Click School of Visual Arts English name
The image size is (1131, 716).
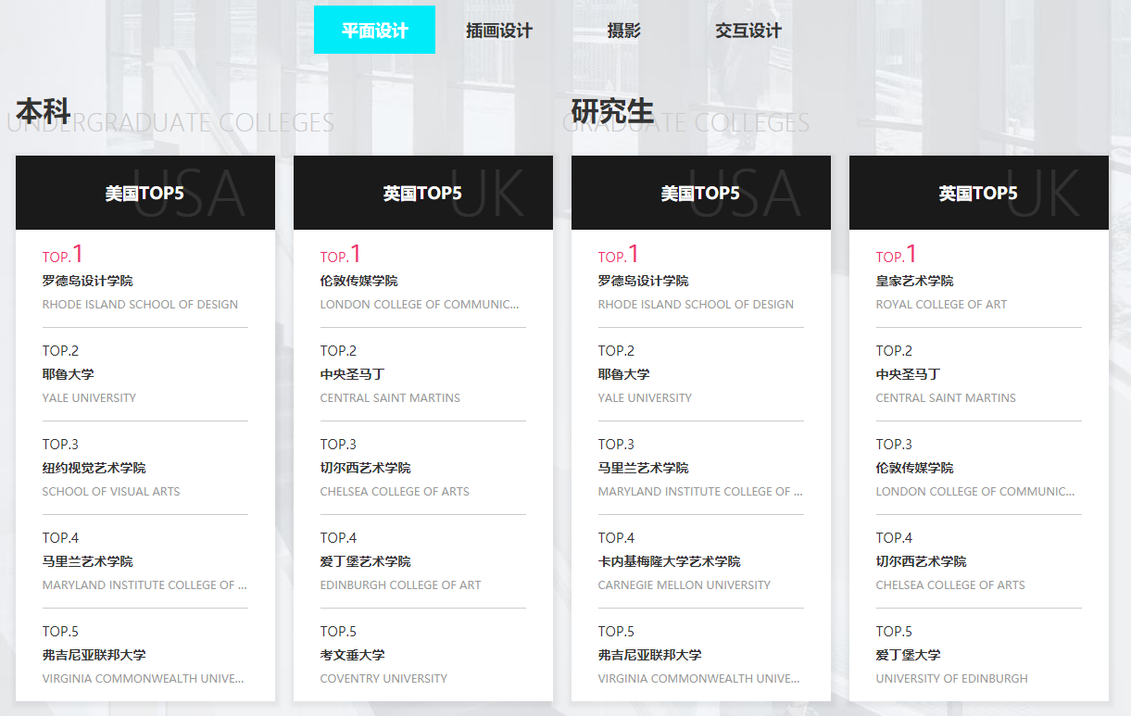(x=111, y=492)
